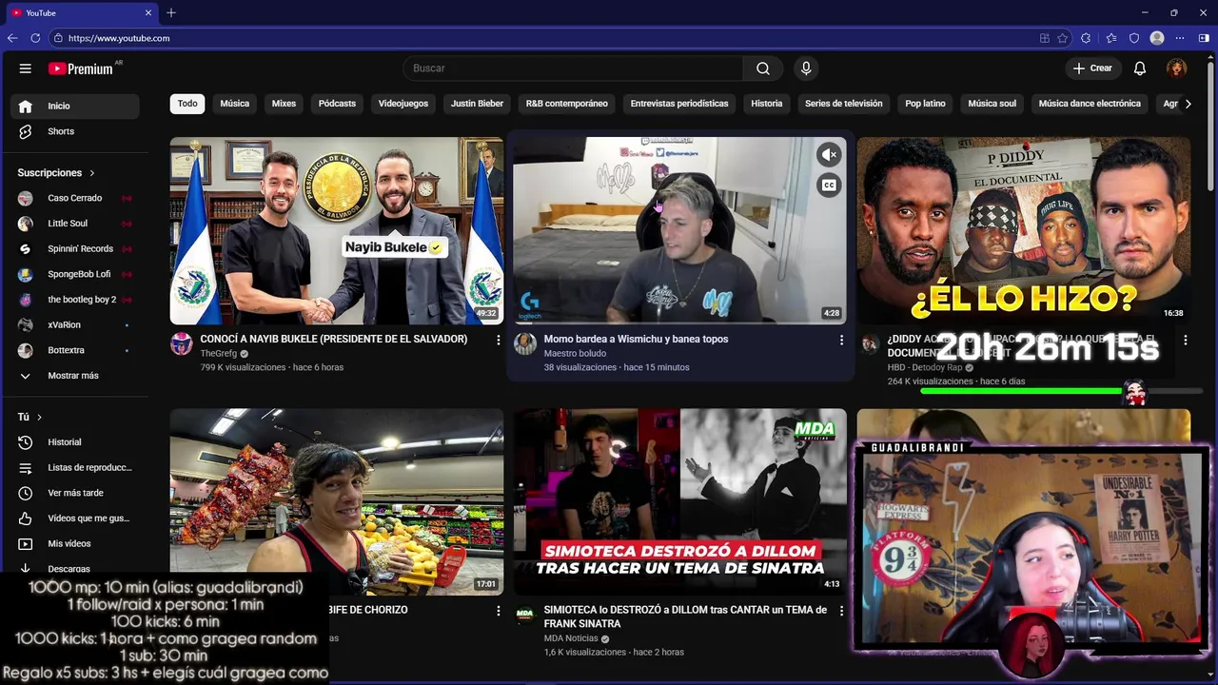Select the Música filter chip
This screenshot has height=685, width=1218.
coord(234,104)
